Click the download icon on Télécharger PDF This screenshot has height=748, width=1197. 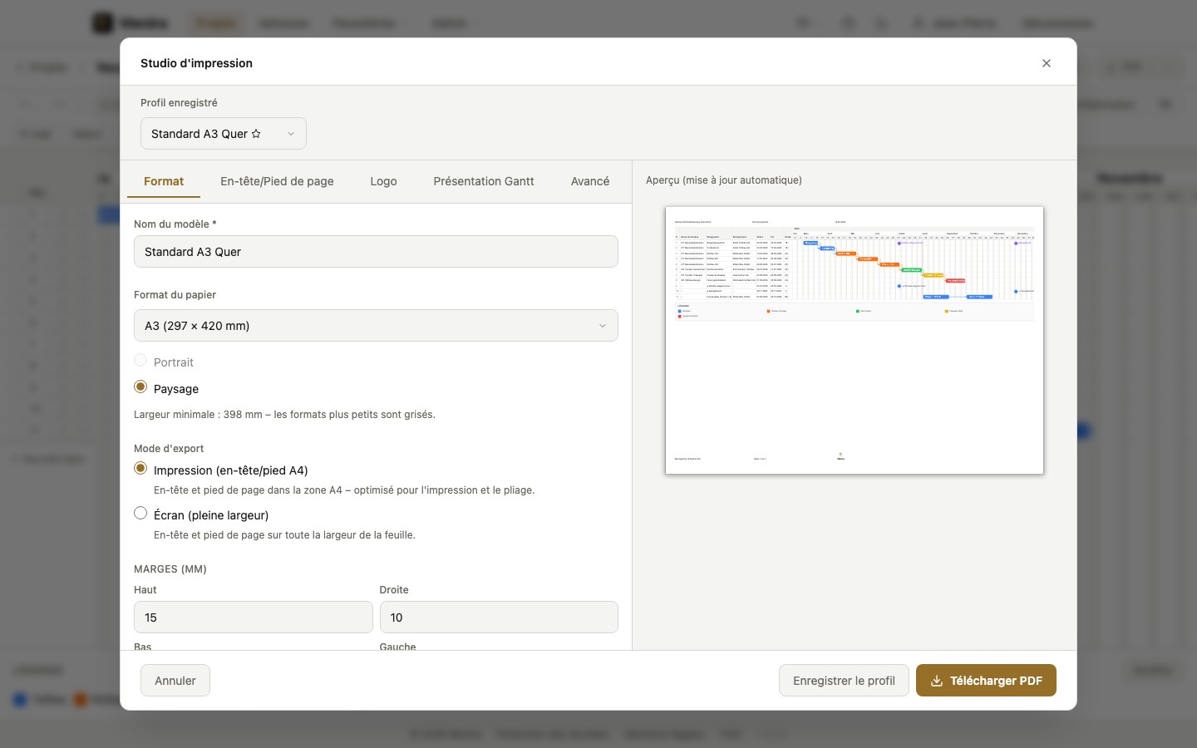pyautogui.click(x=937, y=681)
